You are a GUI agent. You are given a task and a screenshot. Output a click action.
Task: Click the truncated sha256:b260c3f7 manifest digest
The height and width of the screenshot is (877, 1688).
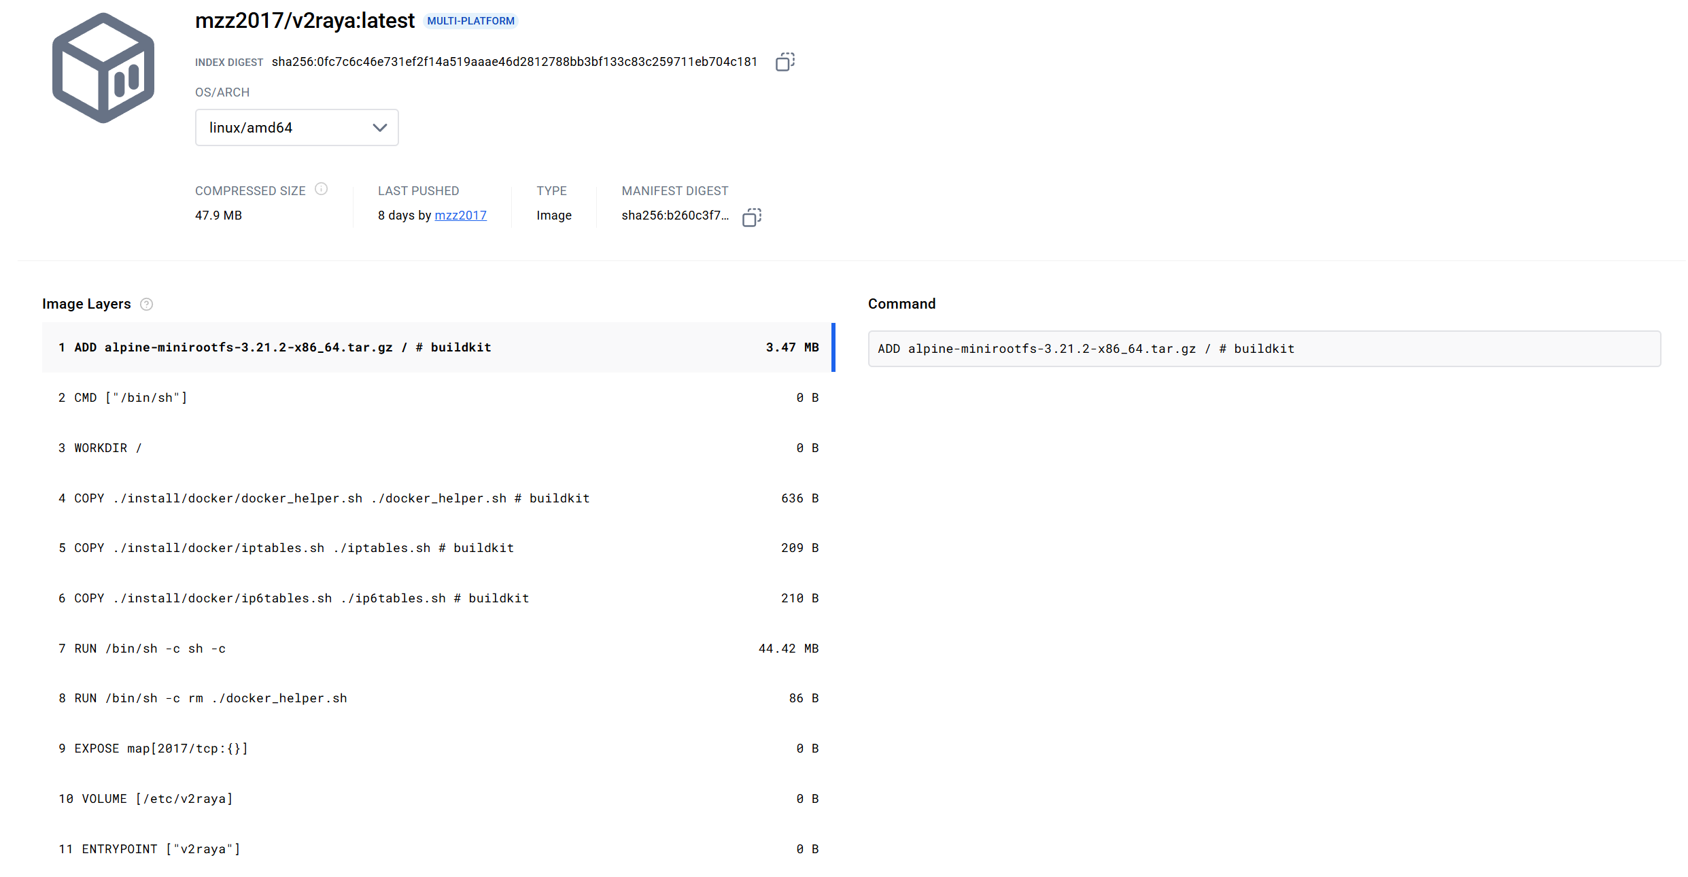(675, 216)
